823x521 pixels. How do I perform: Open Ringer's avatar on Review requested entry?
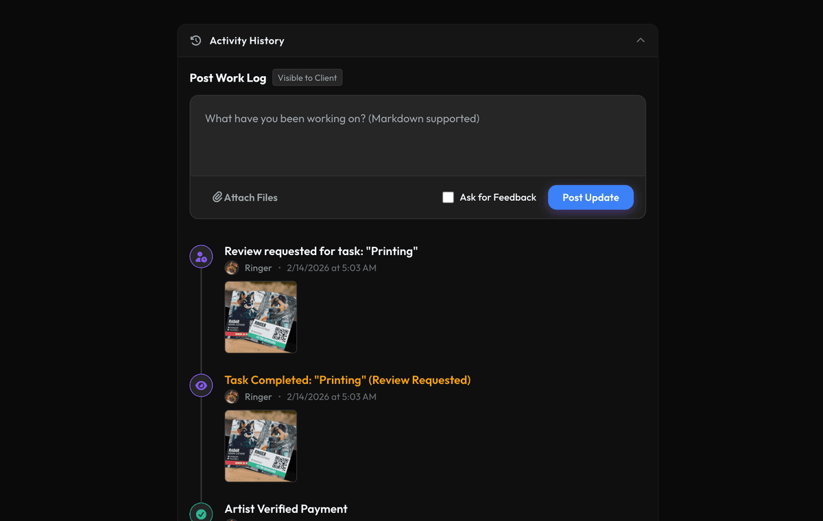[232, 268]
